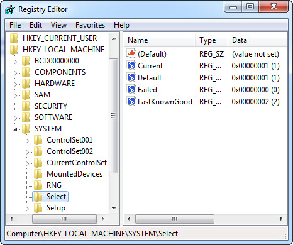Image resolution: width=293 pixels, height=245 pixels.
Task: Click the tree pane vertical scrollbar thumb
Action: click(114, 116)
